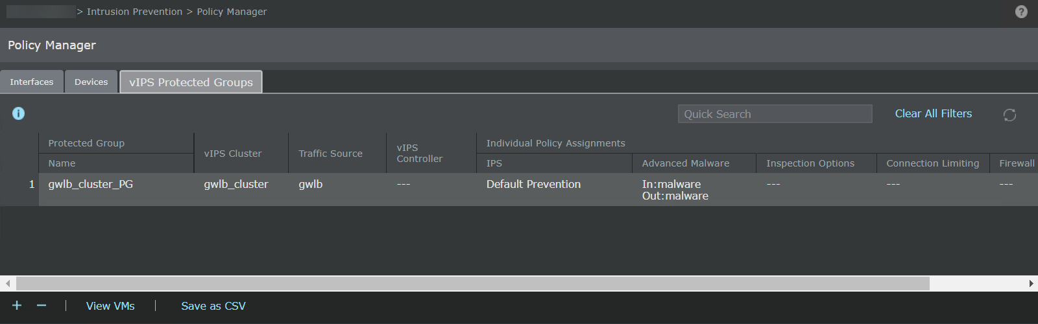This screenshot has width=1038, height=324.
Task: Click the gwlb traffic source cell
Action: coord(337,189)
